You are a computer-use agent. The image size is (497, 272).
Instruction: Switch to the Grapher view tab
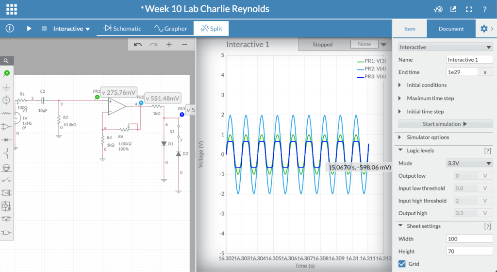170,29
